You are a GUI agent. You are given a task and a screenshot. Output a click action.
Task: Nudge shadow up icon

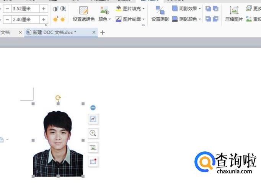(208, 9)
